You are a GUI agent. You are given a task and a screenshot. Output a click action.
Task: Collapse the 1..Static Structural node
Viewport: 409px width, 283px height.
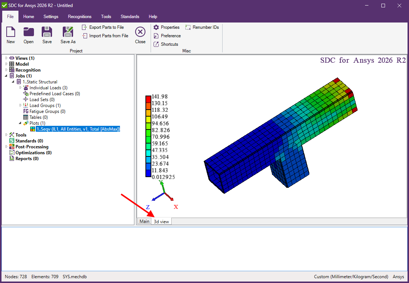pyautogui.click(x=13, y=82)
